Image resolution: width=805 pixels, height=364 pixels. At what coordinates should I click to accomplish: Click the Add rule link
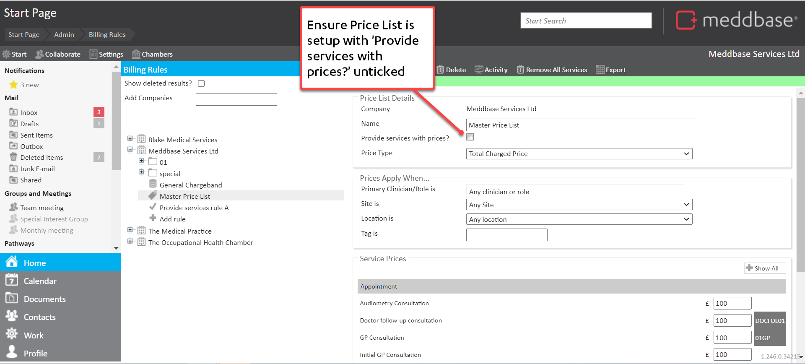pos(172,219)
